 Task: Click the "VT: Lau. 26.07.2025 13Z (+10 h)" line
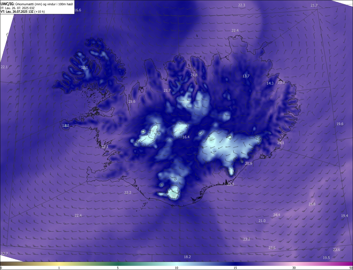(x=23, y=12)
